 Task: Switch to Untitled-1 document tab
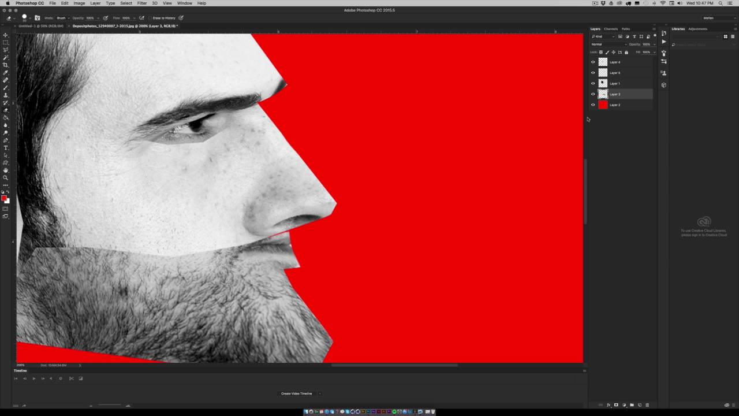coord(40,26)
